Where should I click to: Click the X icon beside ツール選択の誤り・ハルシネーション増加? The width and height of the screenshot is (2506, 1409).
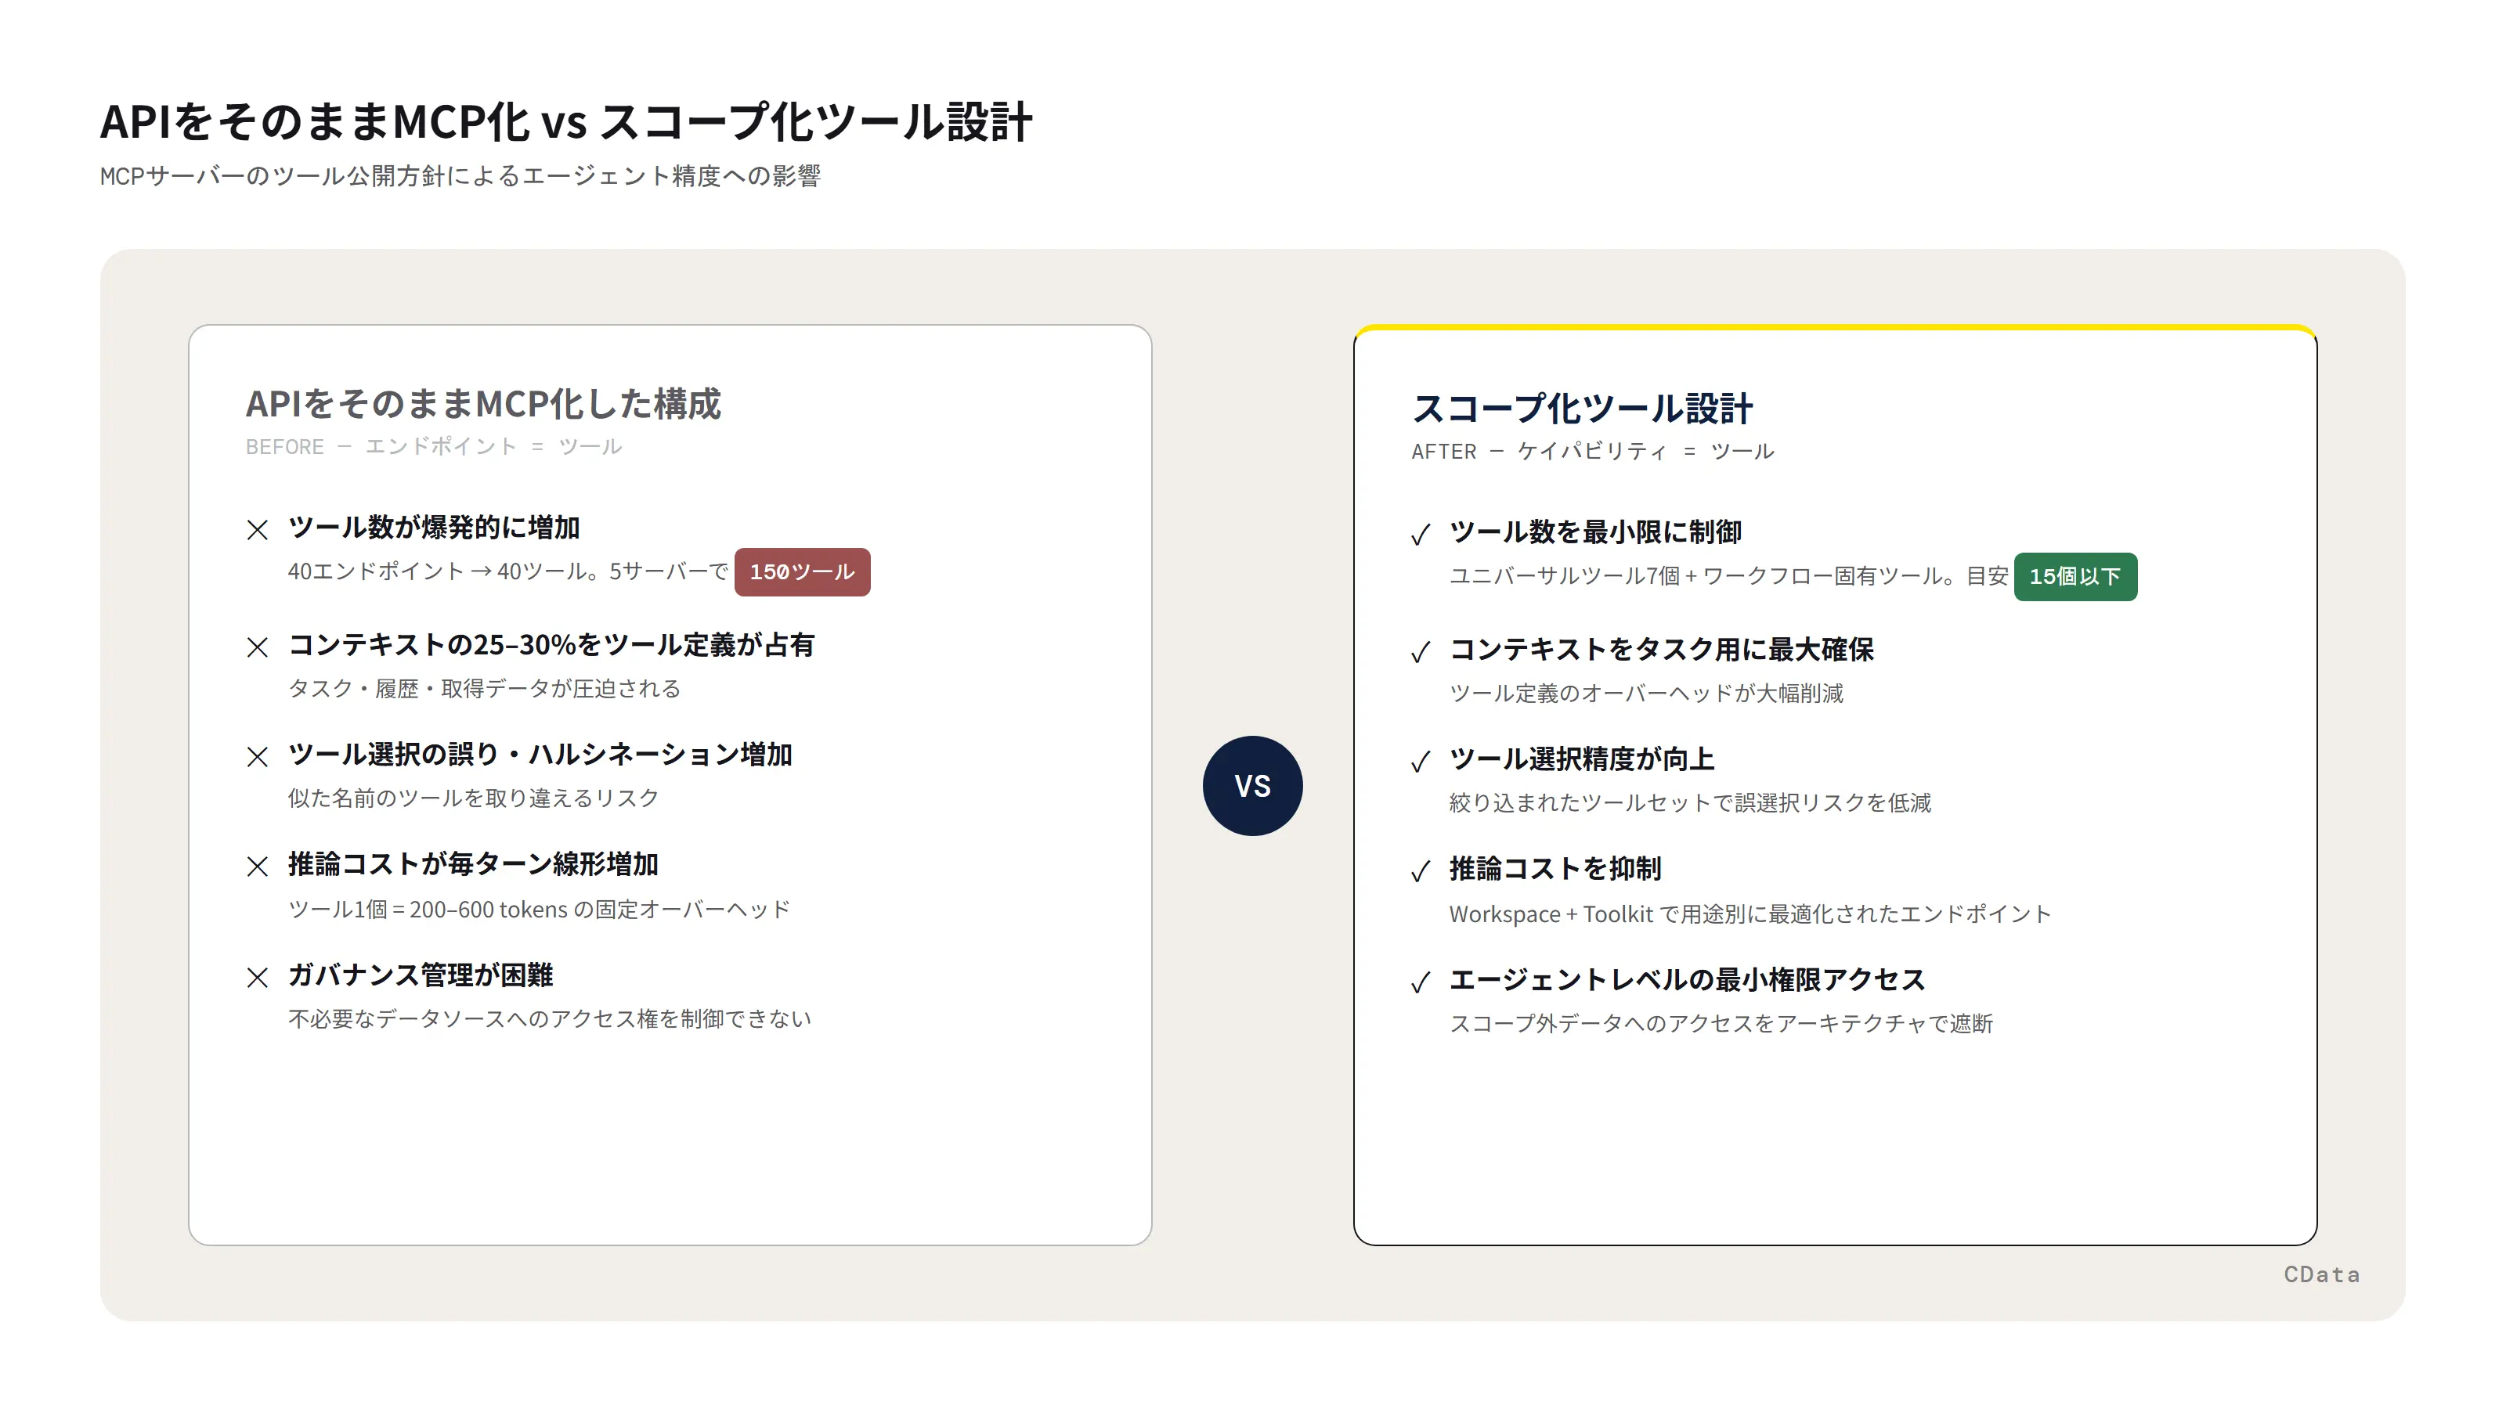pos(257,756)
